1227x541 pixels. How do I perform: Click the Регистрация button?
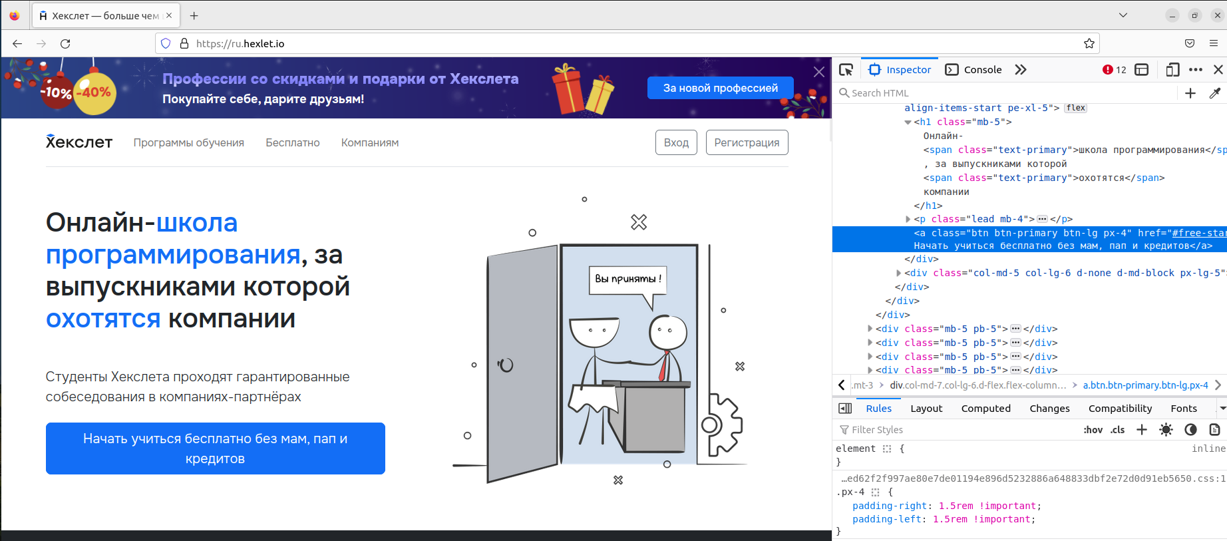tap(747, 142)
